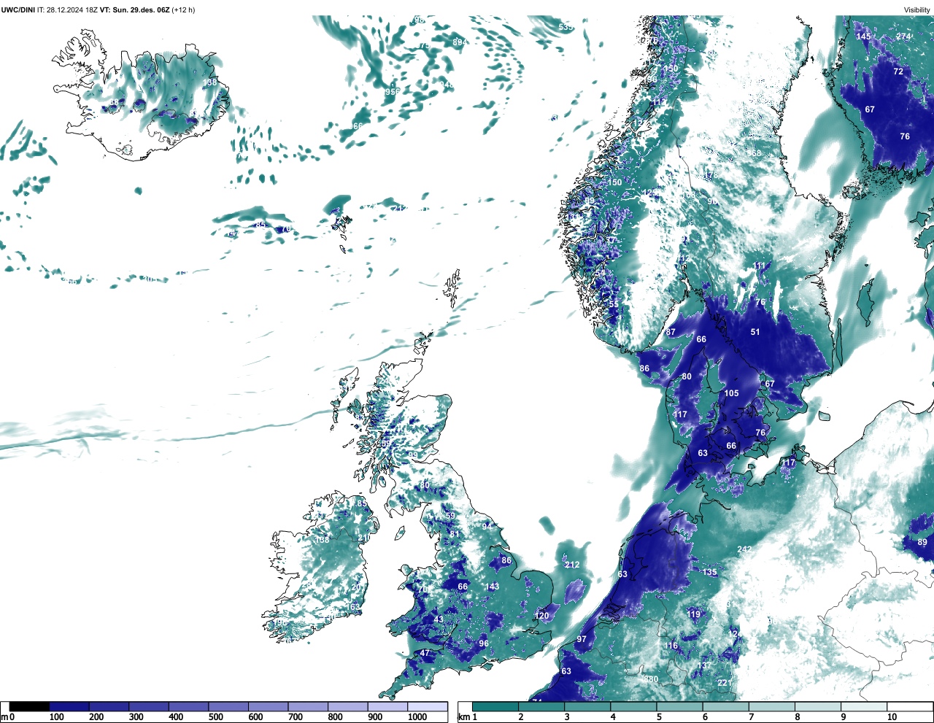Click the 1–2 km dark teal legend swatch
Viewport: 934px width, 723px height.
pos(495,706)
